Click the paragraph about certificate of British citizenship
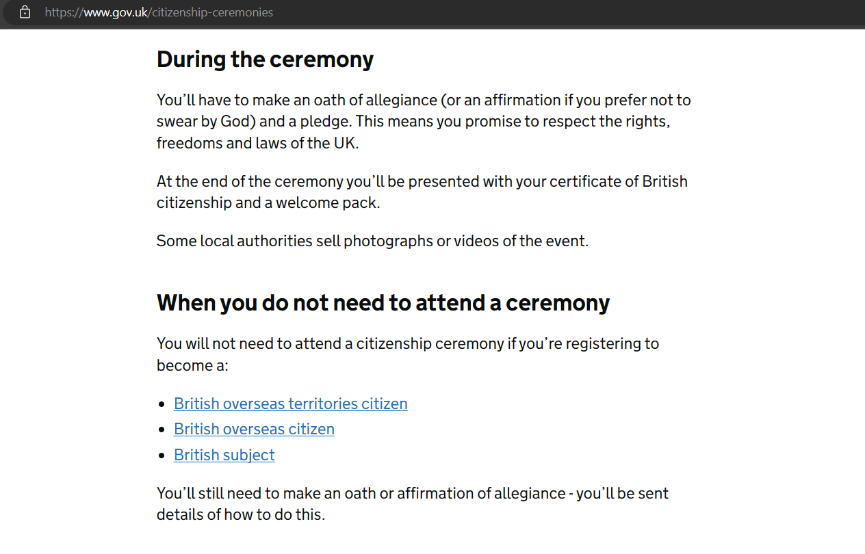 [422, 192]
